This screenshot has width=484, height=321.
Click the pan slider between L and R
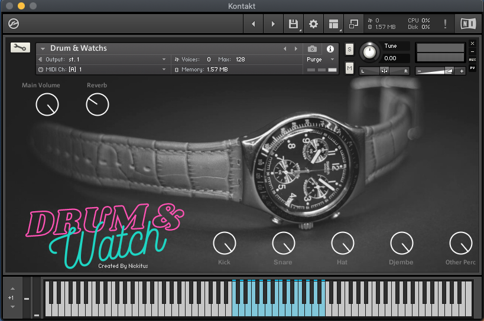(384, 71)
